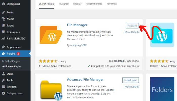
Task: Select the Appearance paintbrush icon
Action: [x=4, y=47]
